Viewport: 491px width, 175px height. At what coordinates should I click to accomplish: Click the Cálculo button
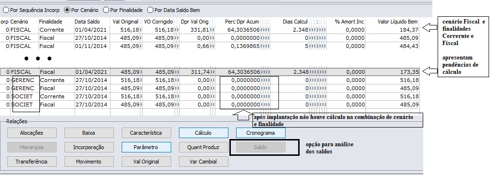point(203,133)
